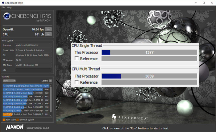
Task: Open the CPU ranking type dropdown
Action: (x=9, y=81)
